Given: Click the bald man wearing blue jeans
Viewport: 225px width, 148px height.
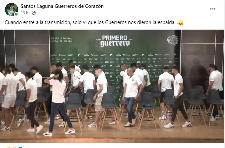Looking at the screenshot, I should tap(132, 97).
